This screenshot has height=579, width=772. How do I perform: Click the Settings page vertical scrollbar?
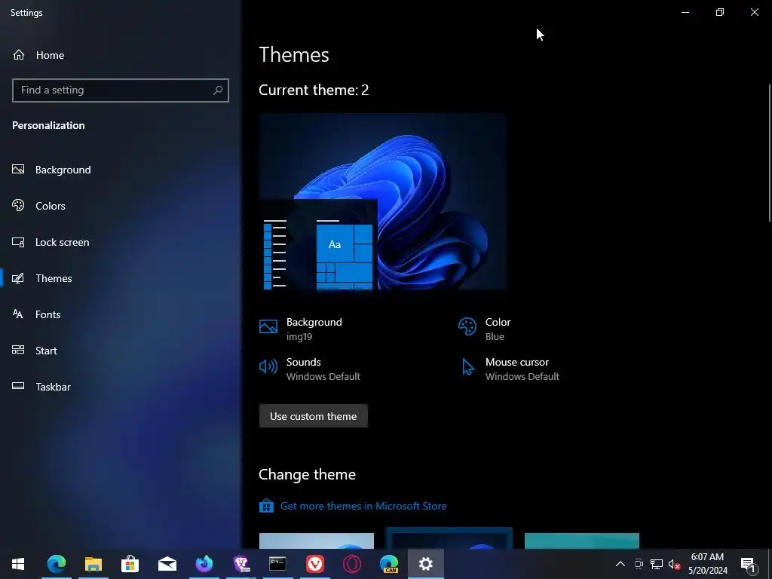[x=770, y=152]
